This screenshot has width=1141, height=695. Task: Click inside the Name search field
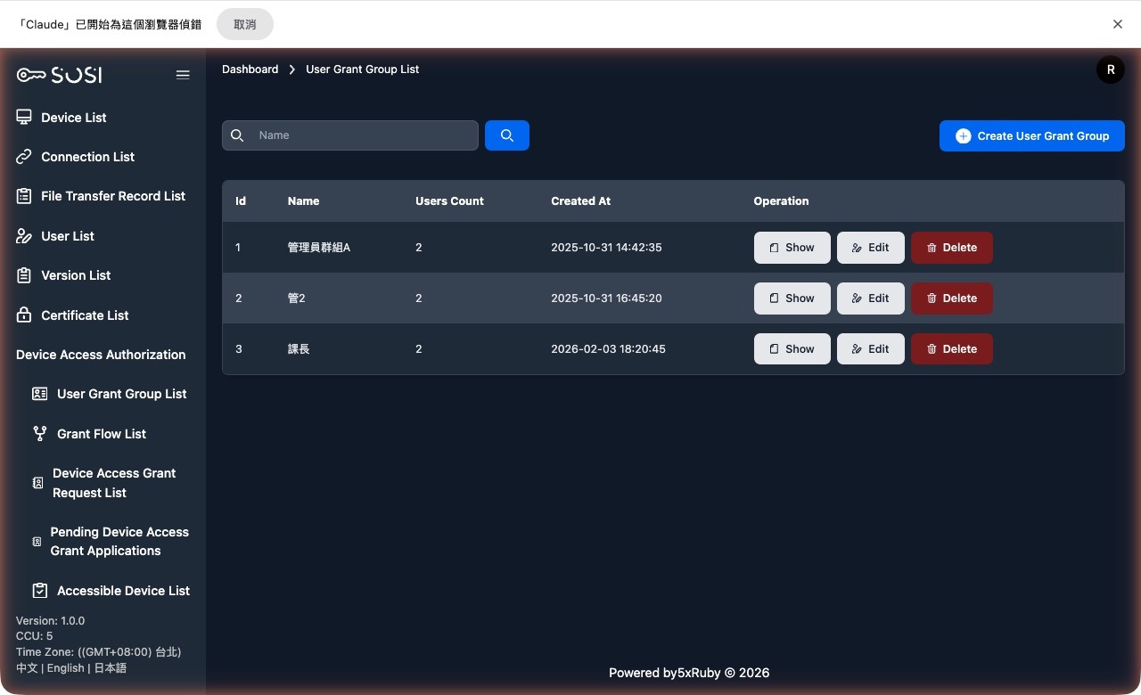coord(357,135)
